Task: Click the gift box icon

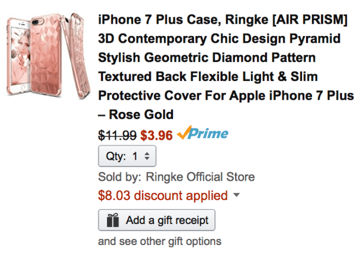Action: [x=113, y=220]
